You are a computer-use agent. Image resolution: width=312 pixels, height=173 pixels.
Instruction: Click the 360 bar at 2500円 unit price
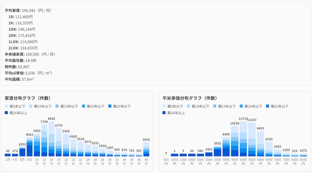pyautogui.click(x=200, y=155)
